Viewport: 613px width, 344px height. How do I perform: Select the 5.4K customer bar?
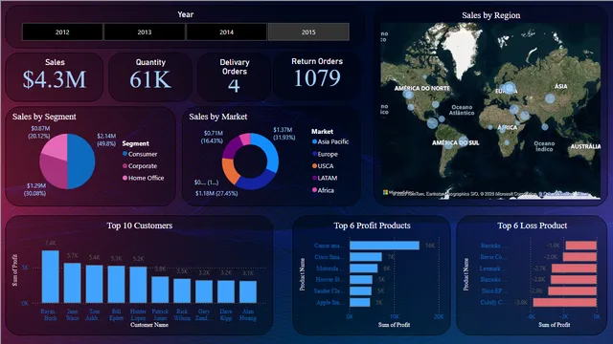coord(94,284)
